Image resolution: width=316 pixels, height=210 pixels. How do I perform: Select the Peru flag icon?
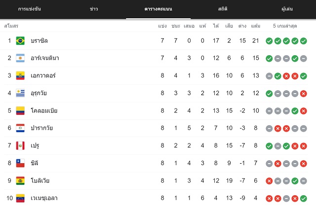(20, 145)
